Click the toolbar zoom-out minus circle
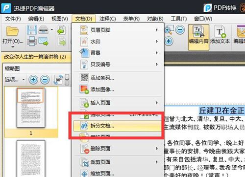 (x=180, y=30)
